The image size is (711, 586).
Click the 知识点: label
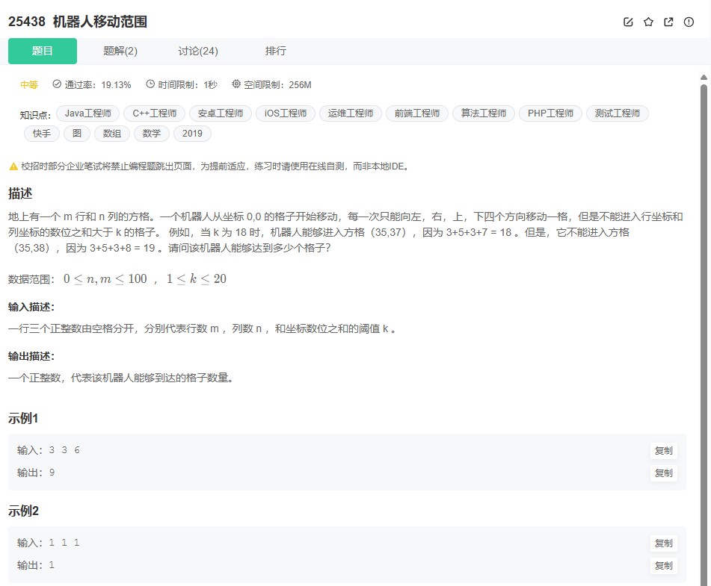click(35, 115)
